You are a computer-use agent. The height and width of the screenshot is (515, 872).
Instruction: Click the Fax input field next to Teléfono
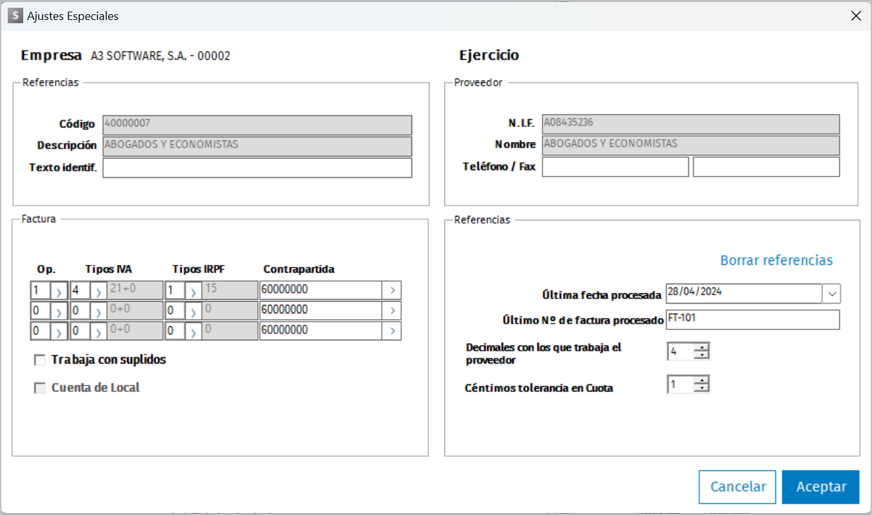coord(766,167)
